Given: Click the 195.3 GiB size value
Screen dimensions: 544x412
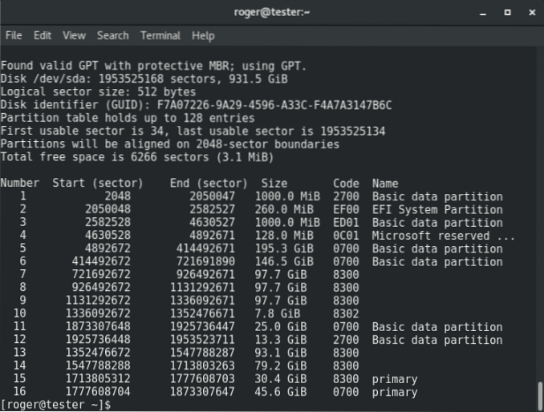Looking at the screenshot, I should (x=284, y=248).
